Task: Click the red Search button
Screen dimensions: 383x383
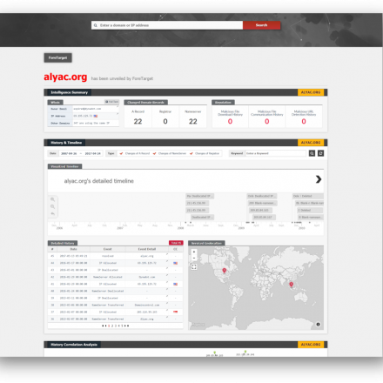Action: (x=261, y=25)
